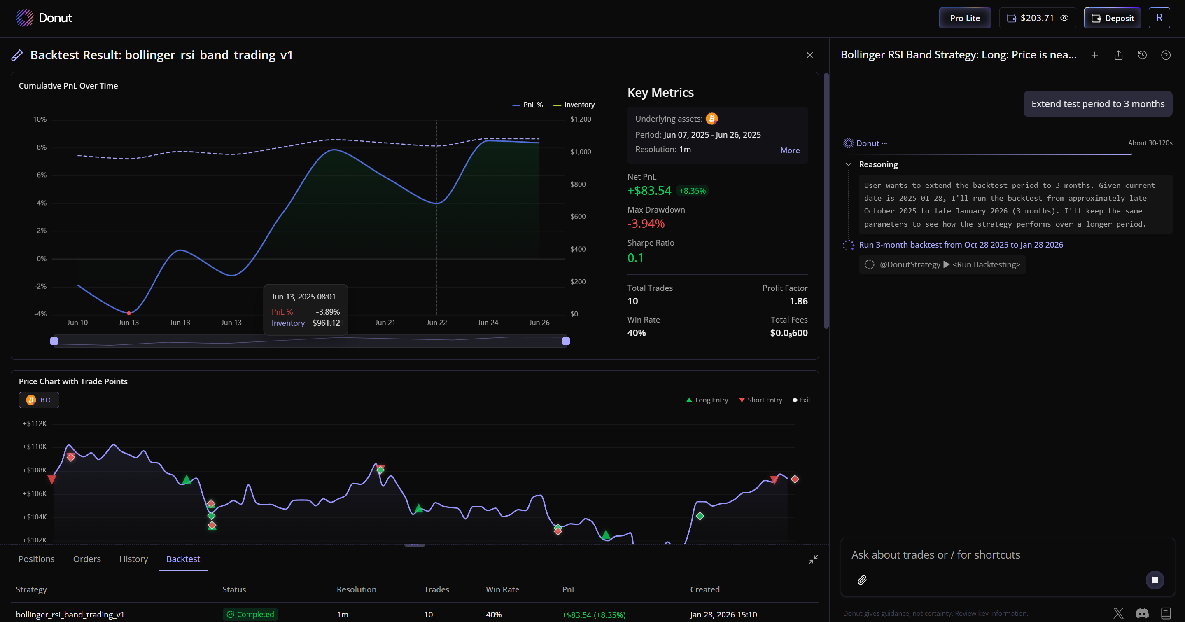This screenshot has height=622, width=1185.
Task: Open Donut on X (Twitter)
Action: [x=1118, y=613]
